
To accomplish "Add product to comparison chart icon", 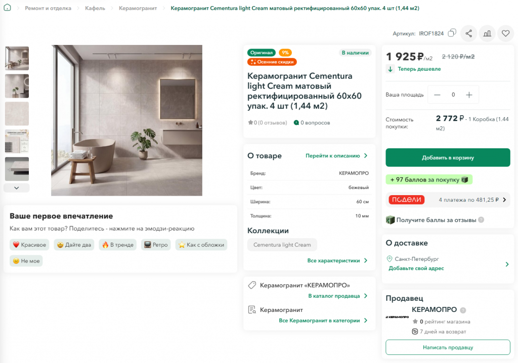I will coord(487,33).
